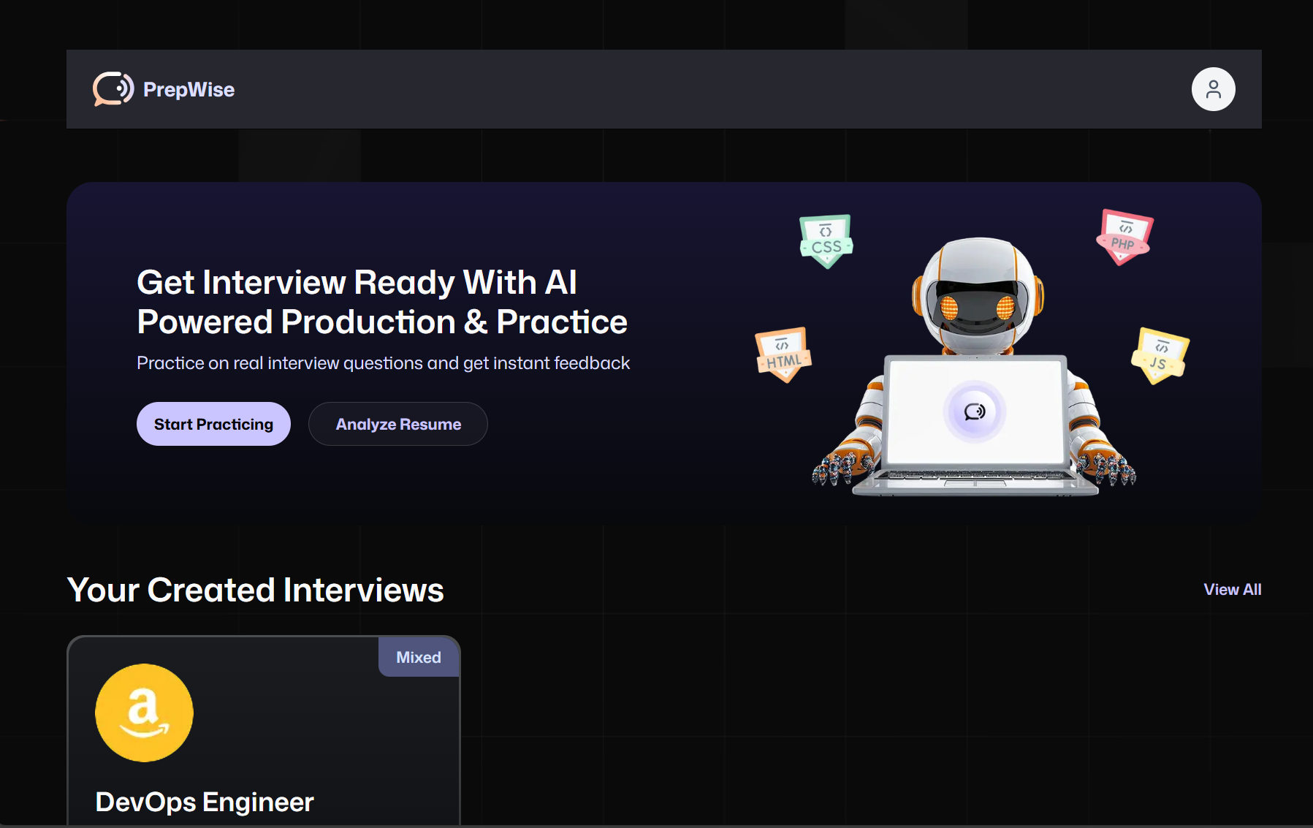Click the Amazon logo on the interview card
This screenshot has width=1313, height=828.
click(143, 713)
